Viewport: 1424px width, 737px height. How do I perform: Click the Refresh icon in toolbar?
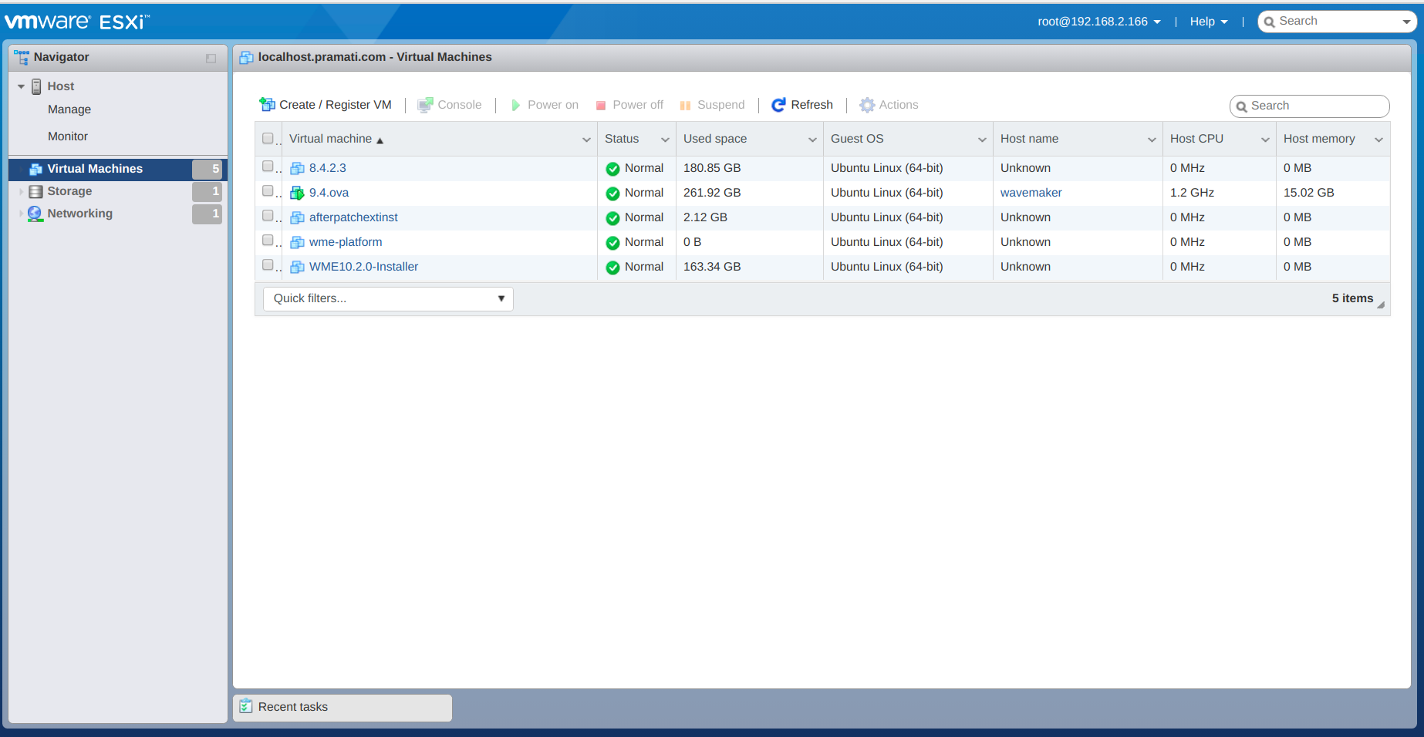pyautogui.click(x=778, y=105)
